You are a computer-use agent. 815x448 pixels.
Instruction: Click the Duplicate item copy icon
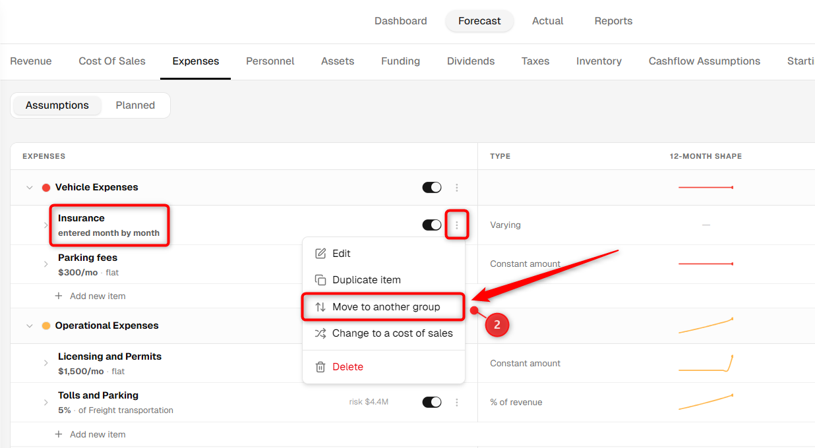click(320, 280)
